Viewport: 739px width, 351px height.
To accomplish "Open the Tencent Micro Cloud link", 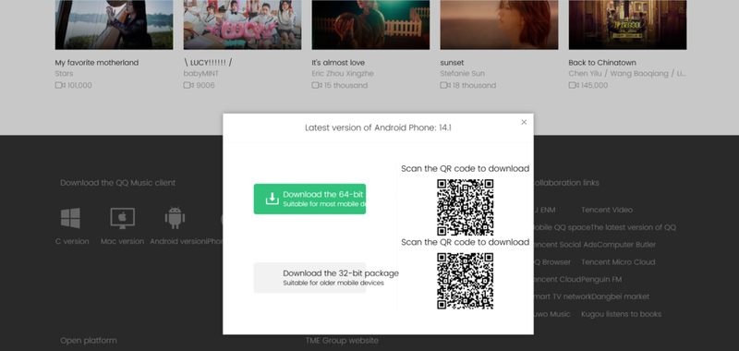I will [618, 262].
